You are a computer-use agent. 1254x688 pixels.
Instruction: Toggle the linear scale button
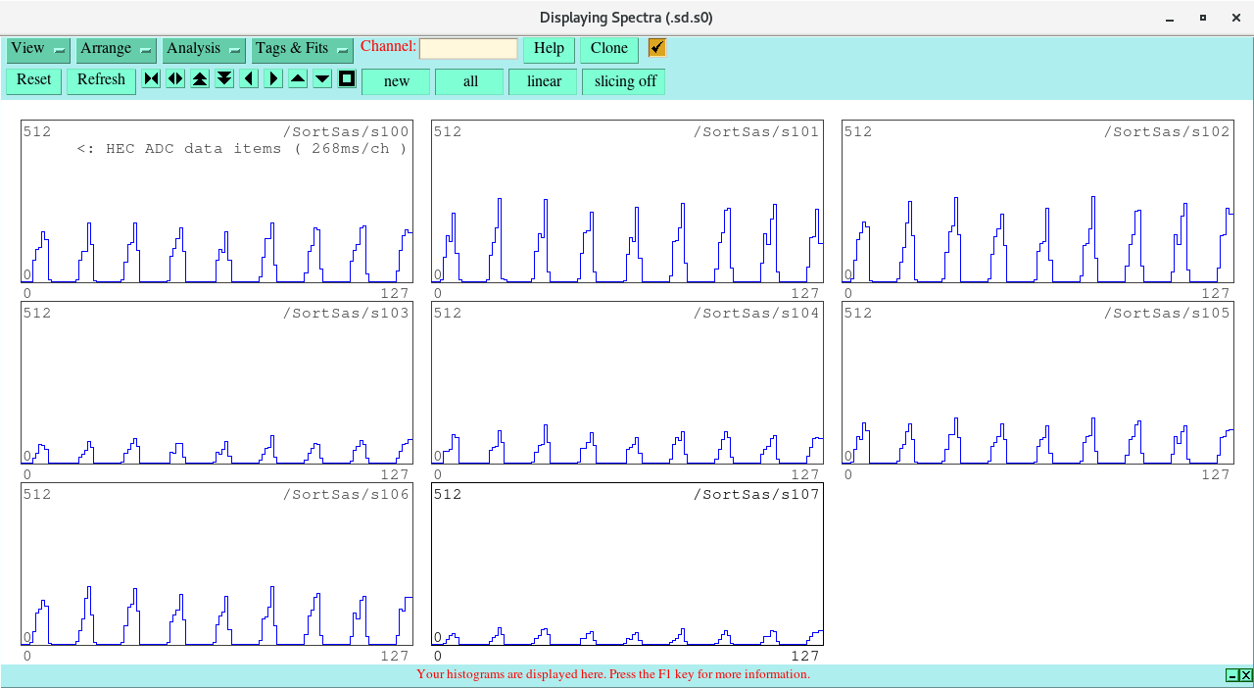tap(544, 81)
